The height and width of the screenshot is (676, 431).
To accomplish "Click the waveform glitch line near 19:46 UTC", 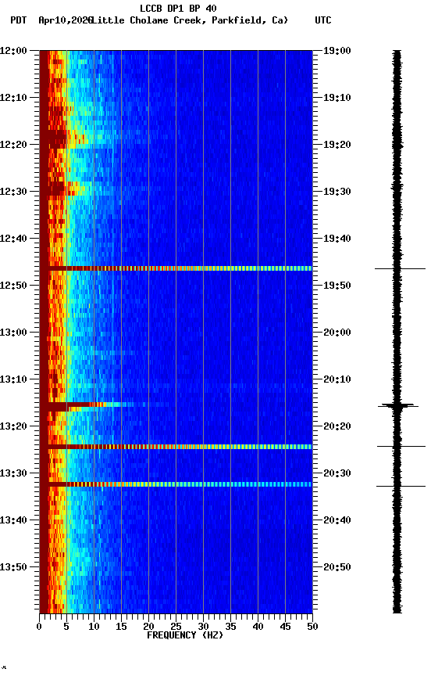I will tap(400, 268).
